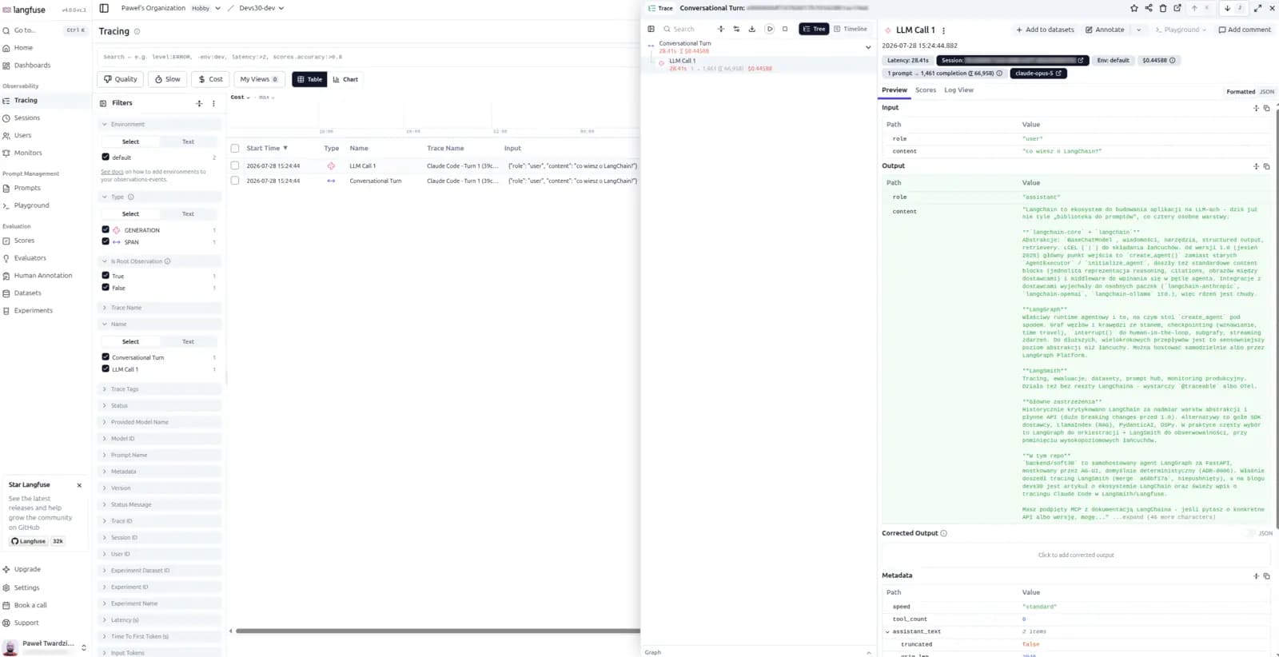1279x657 pixels.
Task: Switch to the Timeline view
Action: [x=851, y=29]
